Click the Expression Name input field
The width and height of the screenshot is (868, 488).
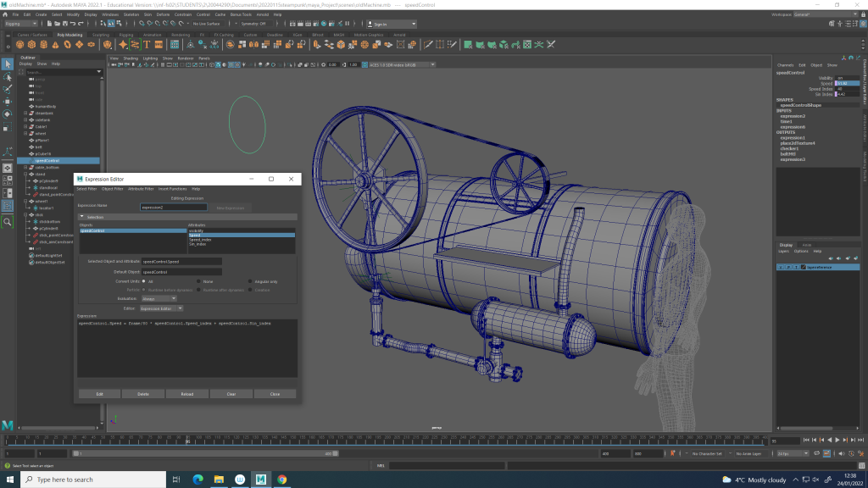tap(173, 207)
